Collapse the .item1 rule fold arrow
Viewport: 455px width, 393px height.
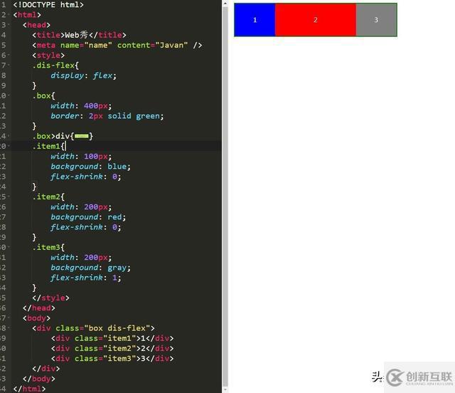tap(9, 146)
